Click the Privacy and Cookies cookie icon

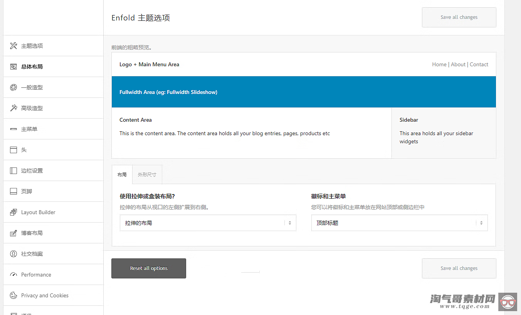(x=13, y=295)
